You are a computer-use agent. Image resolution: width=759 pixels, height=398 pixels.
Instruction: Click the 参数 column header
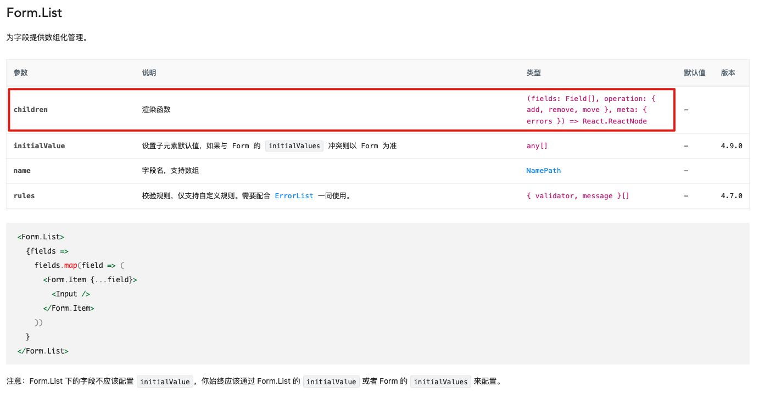click(x=21, y=73)
